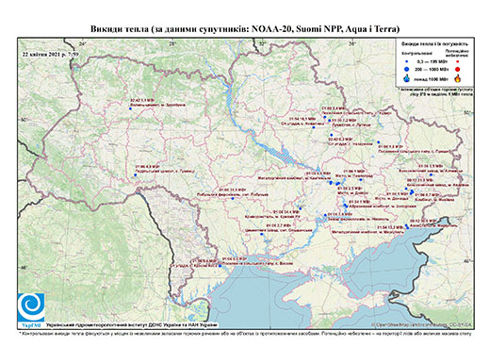Click the blue marker at Mariupol coast

pos(407,226)
